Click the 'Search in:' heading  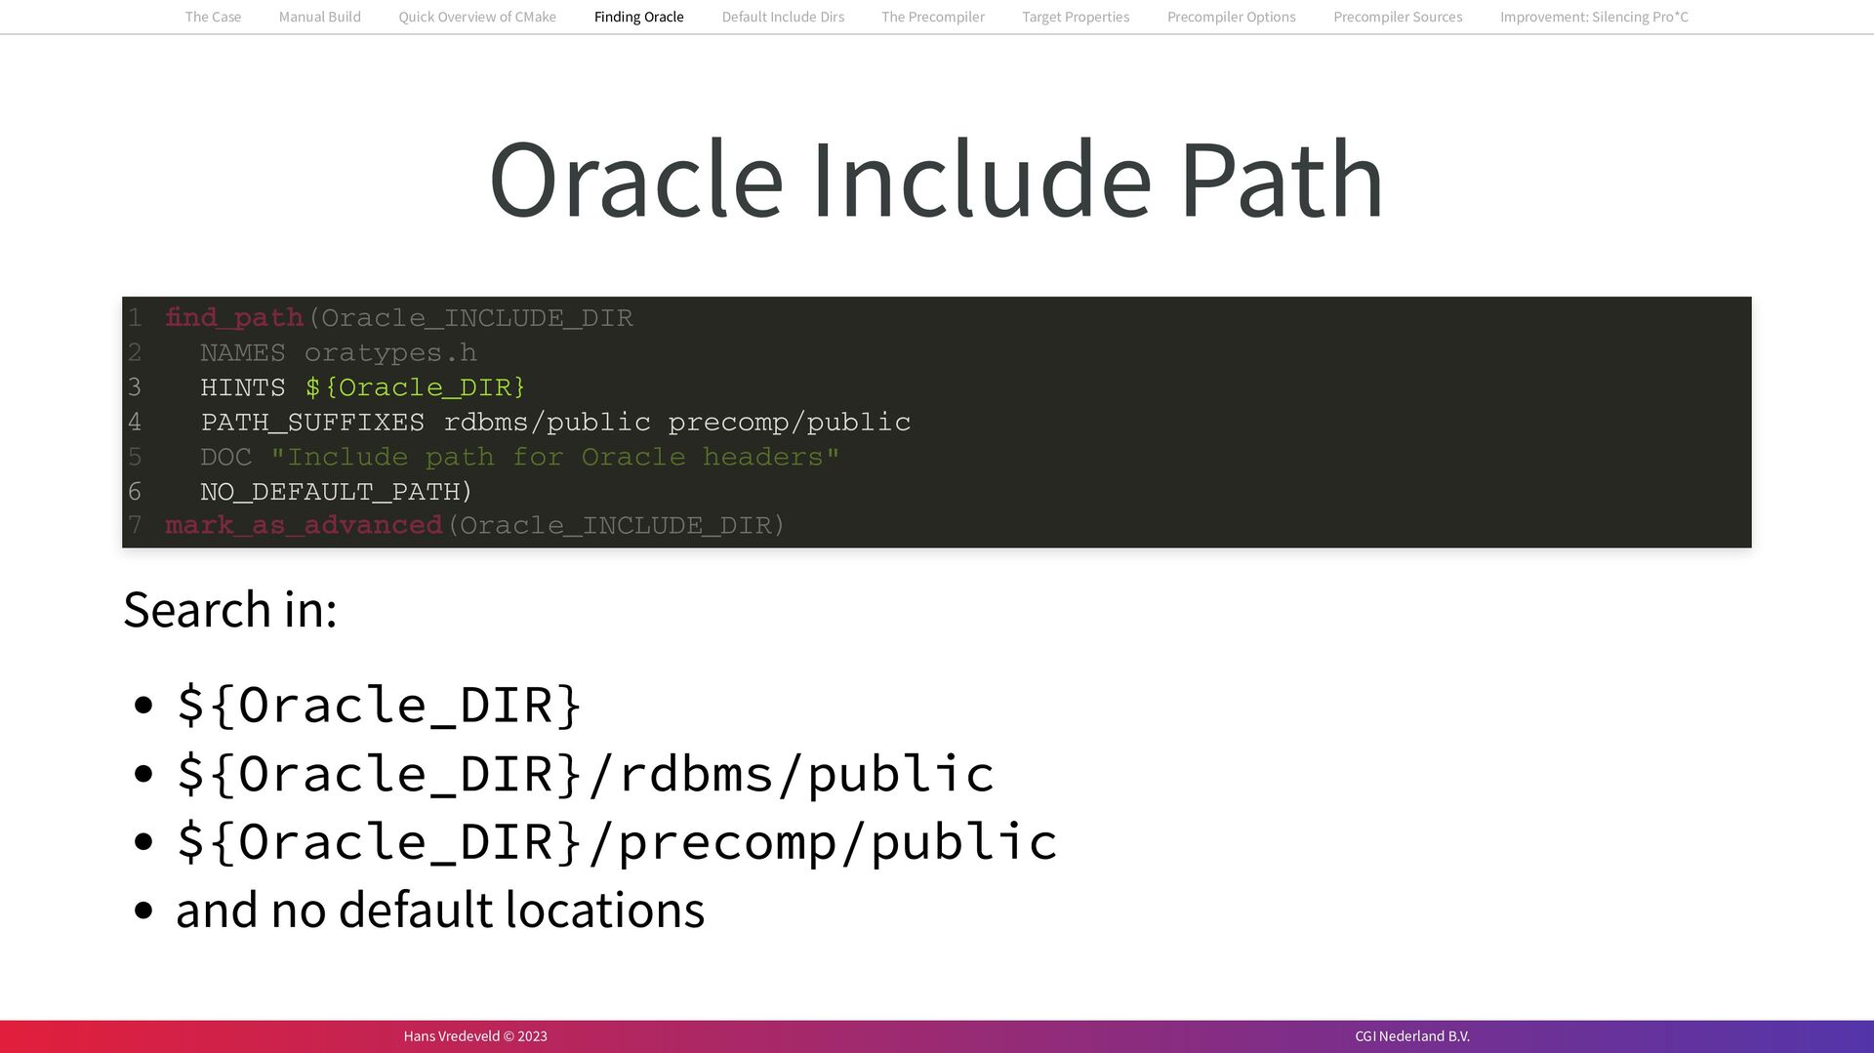(x=230, y=609)
